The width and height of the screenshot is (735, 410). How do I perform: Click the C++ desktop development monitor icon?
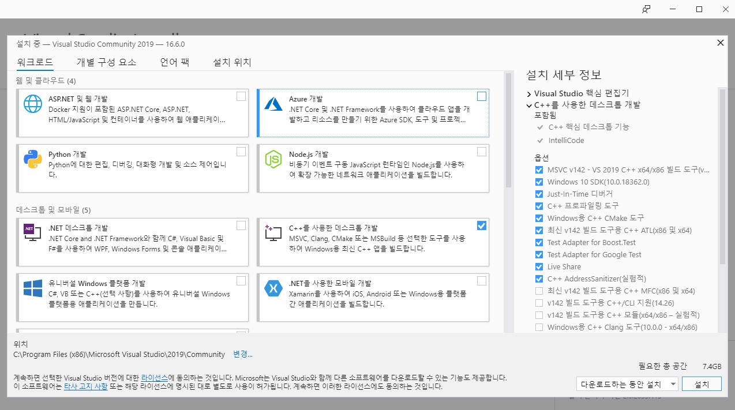click(272, 232)
